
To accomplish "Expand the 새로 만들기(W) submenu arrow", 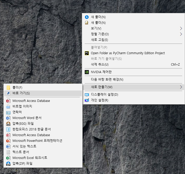I will pyautogui.click(x=181, y=87).
